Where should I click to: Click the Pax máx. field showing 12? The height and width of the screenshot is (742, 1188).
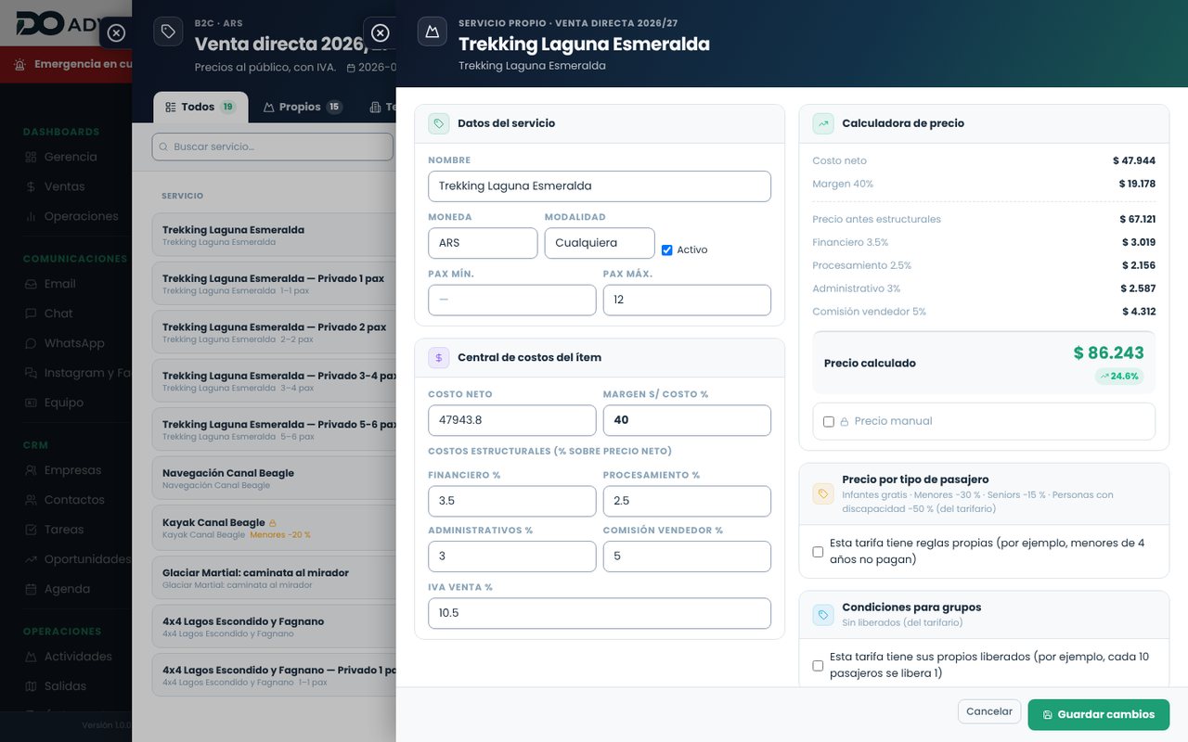coord(687,300)
